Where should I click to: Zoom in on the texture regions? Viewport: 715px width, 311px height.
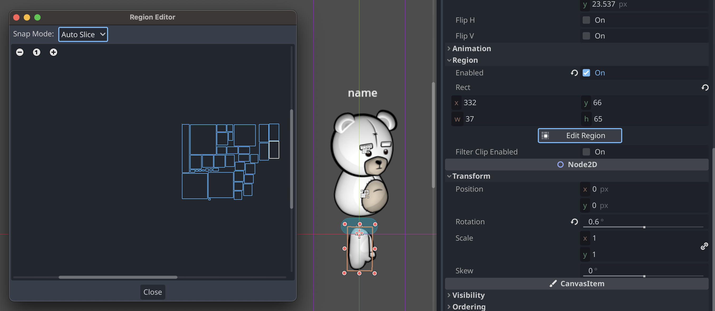click(x=53, y=52)
